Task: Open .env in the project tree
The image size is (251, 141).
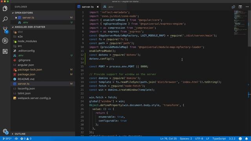Action: coord(43,56)
